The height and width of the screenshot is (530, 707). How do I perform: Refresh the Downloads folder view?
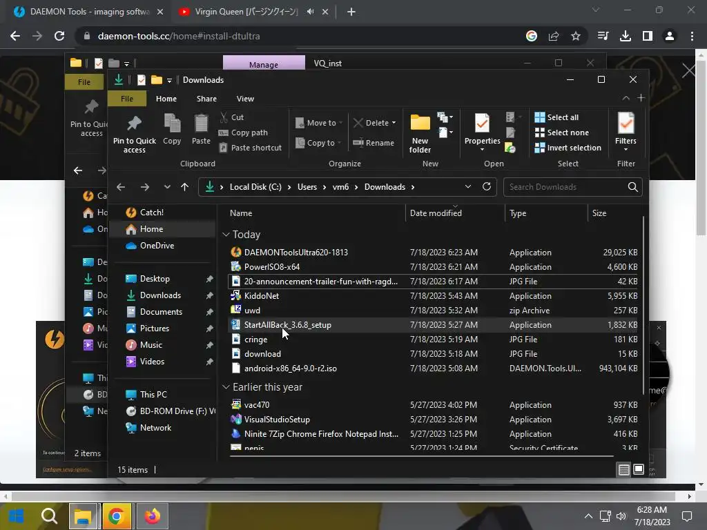tap(487, 186)
